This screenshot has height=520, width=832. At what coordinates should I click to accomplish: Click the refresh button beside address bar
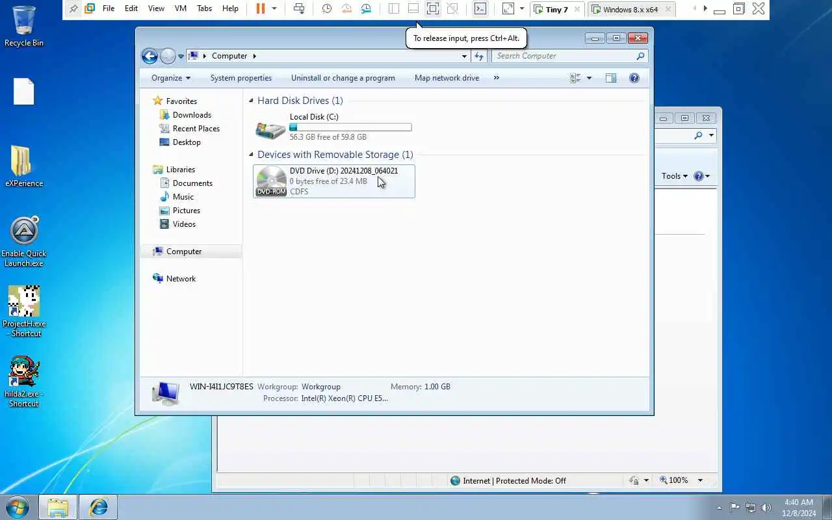coord(479,56)
